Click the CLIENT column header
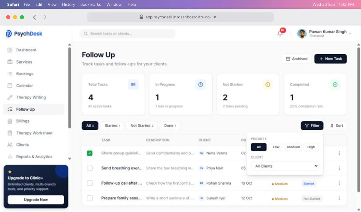Viewport: 361px width, 212px height. [205, 140]
